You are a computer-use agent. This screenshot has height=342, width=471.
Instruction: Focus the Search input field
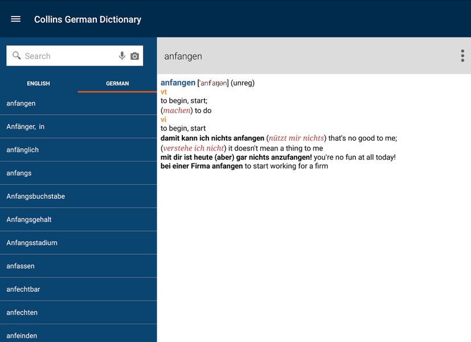75,56
